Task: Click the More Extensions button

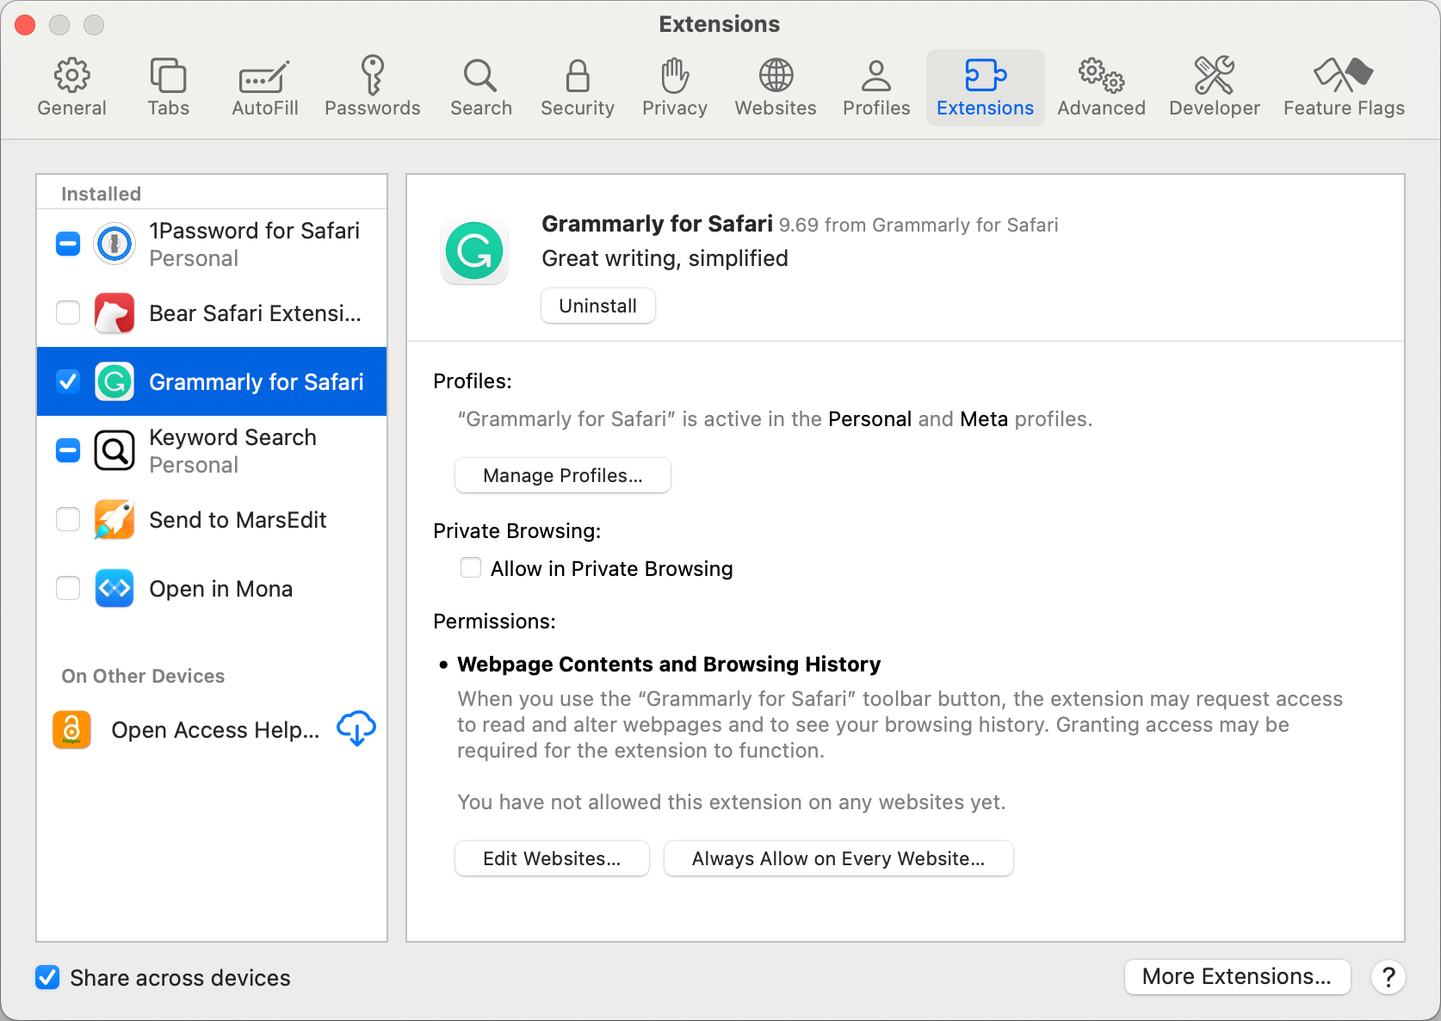Action: 1236,976
